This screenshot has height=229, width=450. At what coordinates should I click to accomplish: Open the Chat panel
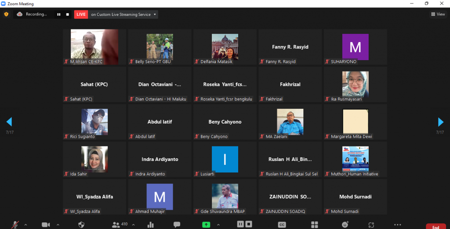(177, 225)
